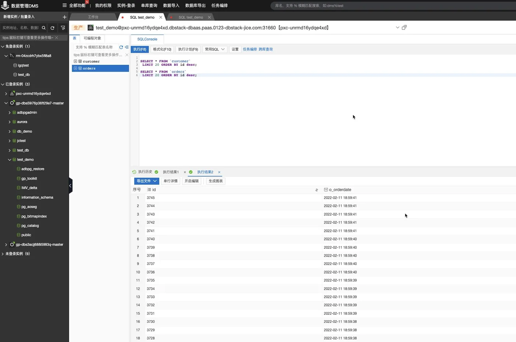
Task: Open the 全部功能 hamburger menu
Action: [64, 6]
